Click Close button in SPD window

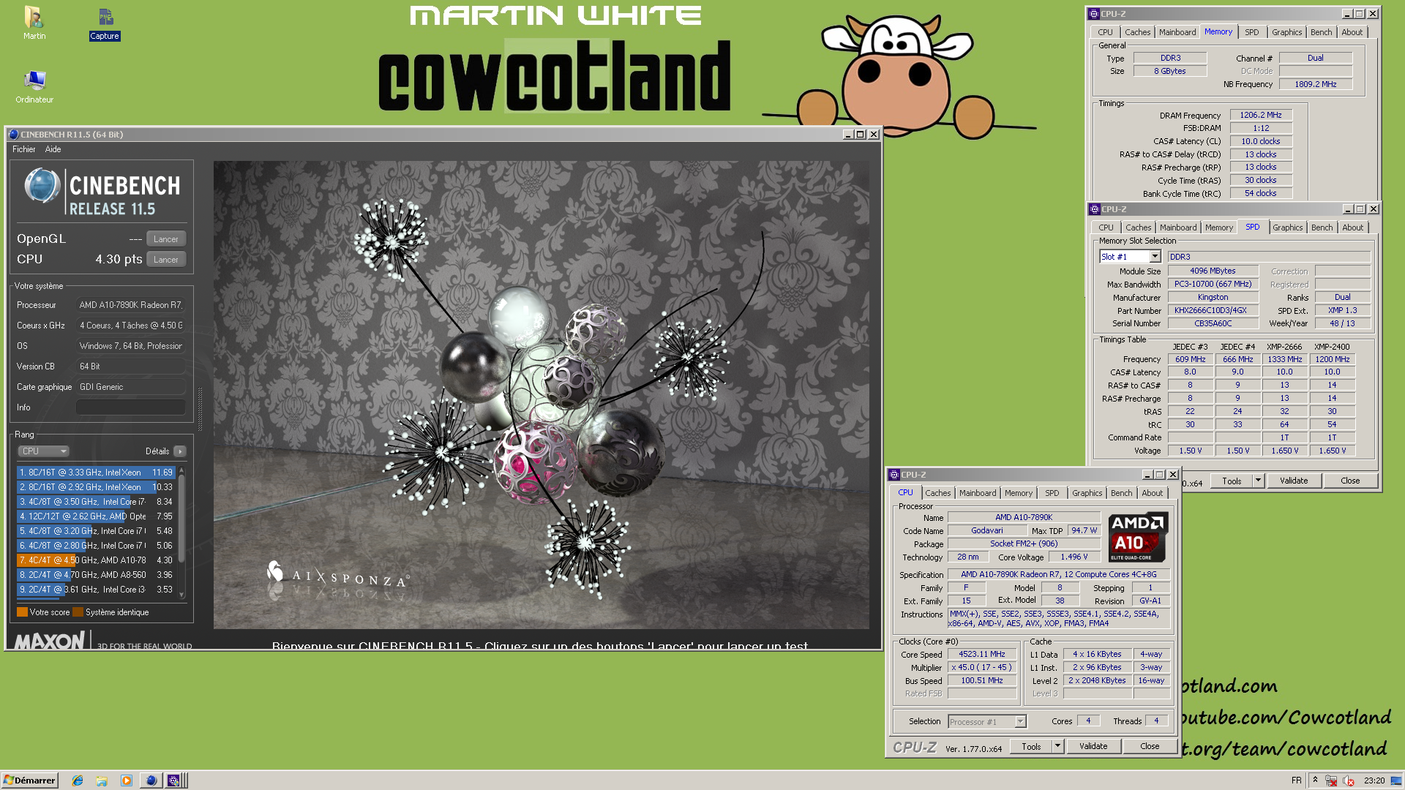click(x=1350, y=481)
